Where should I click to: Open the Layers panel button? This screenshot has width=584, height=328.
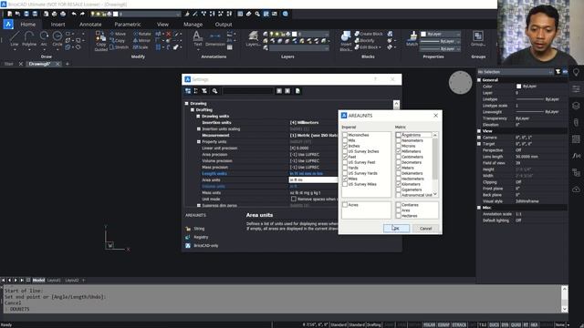click(x=253, y=39)
